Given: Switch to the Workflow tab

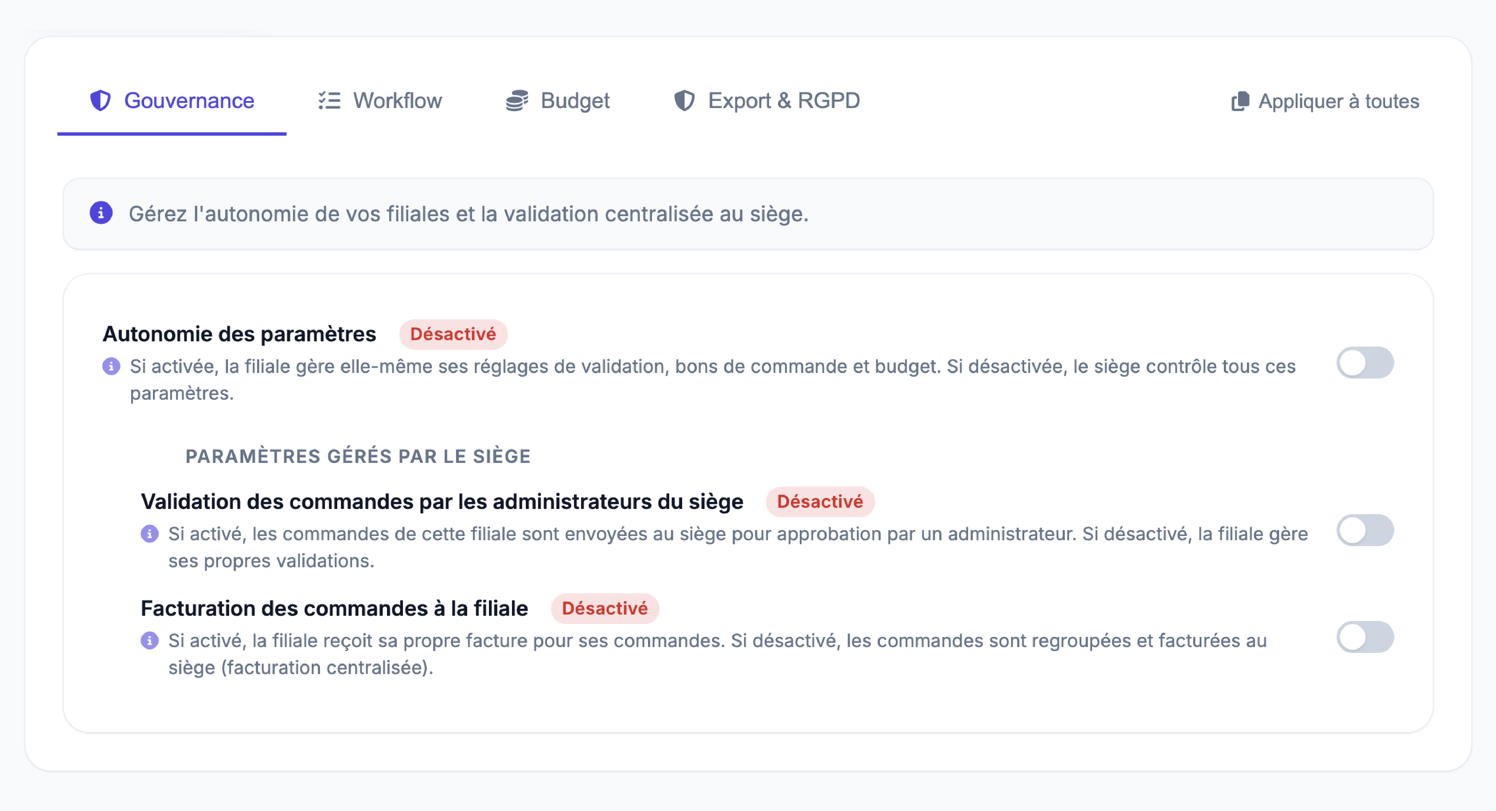Looking at the screenshot, I should 380,101.
